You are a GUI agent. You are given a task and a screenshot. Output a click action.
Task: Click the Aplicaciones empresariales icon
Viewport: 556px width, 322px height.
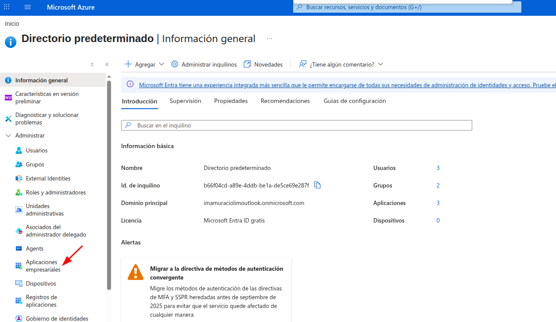pos(19,266)
